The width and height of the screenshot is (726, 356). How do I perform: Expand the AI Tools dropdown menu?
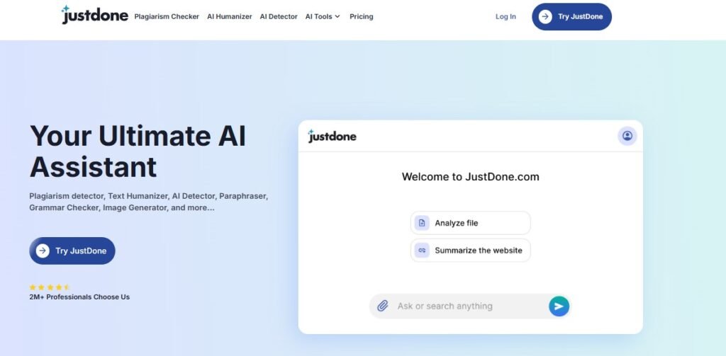[323, 17]
